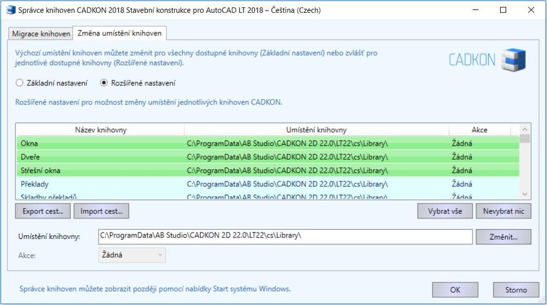
Task: Select the Změna umístění knihoven tab
Action: tap(119, 33)
